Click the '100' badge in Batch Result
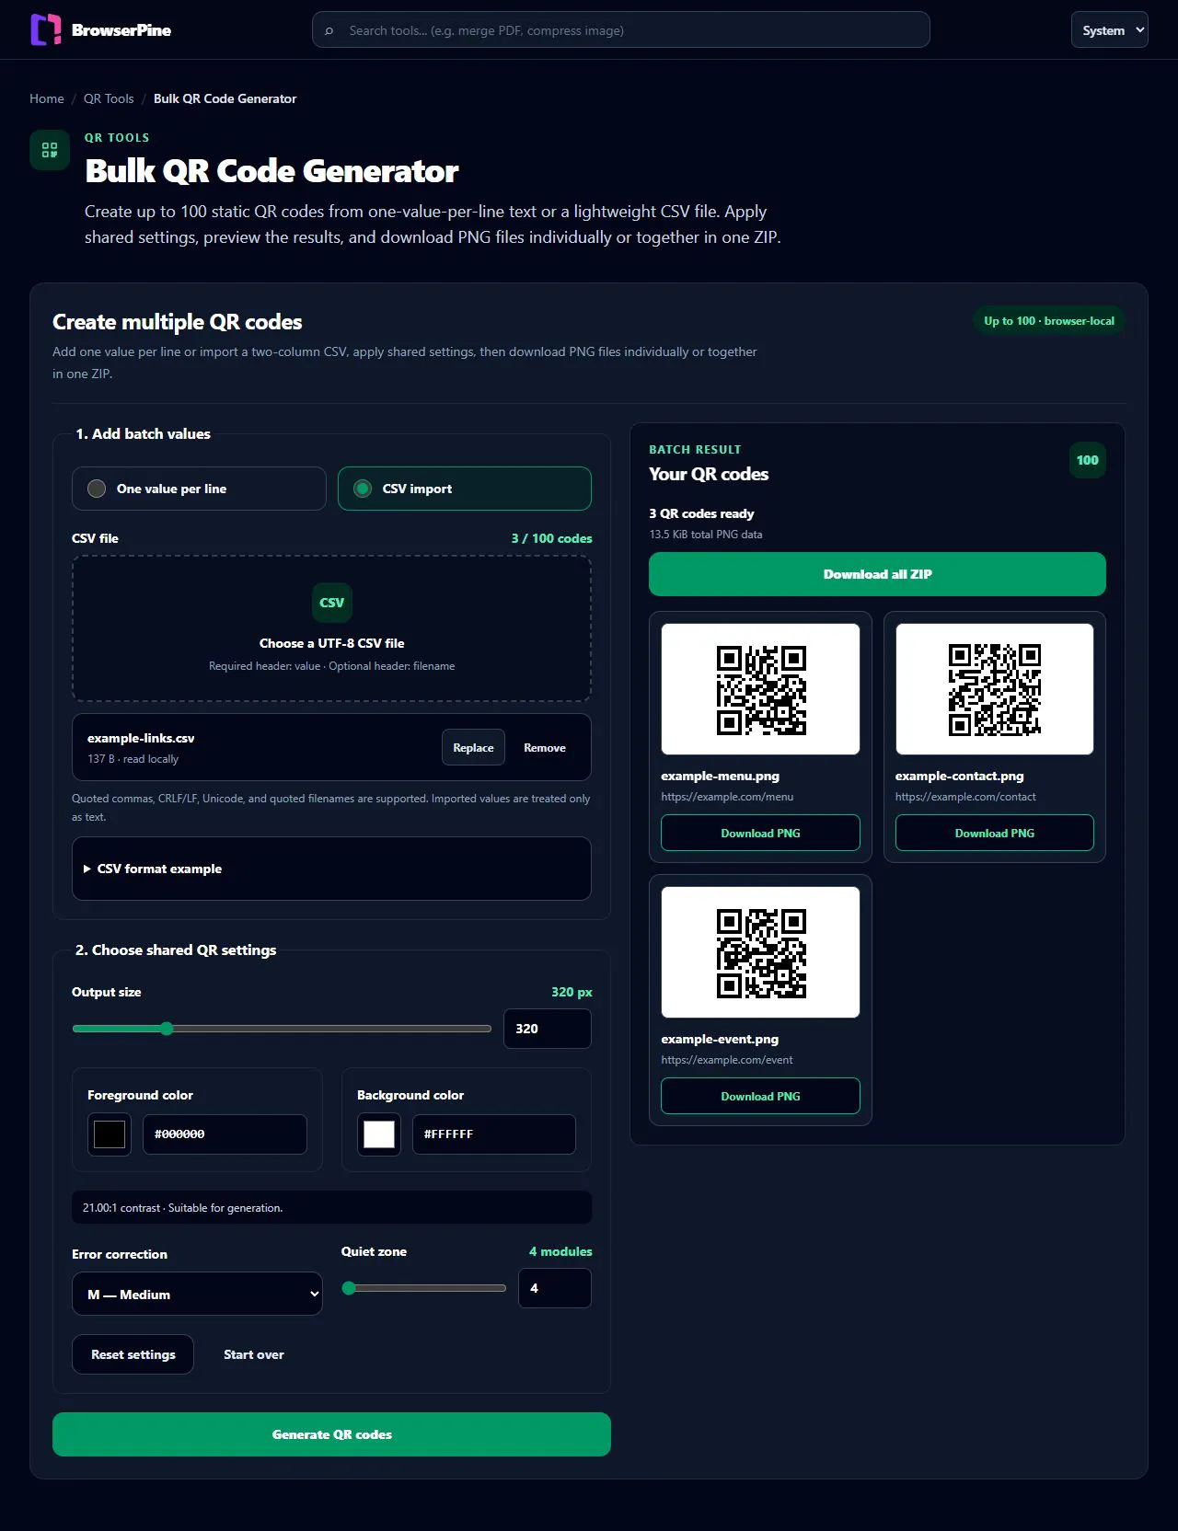Viewport: 1178px width, 1531px height. [1088, 460]
